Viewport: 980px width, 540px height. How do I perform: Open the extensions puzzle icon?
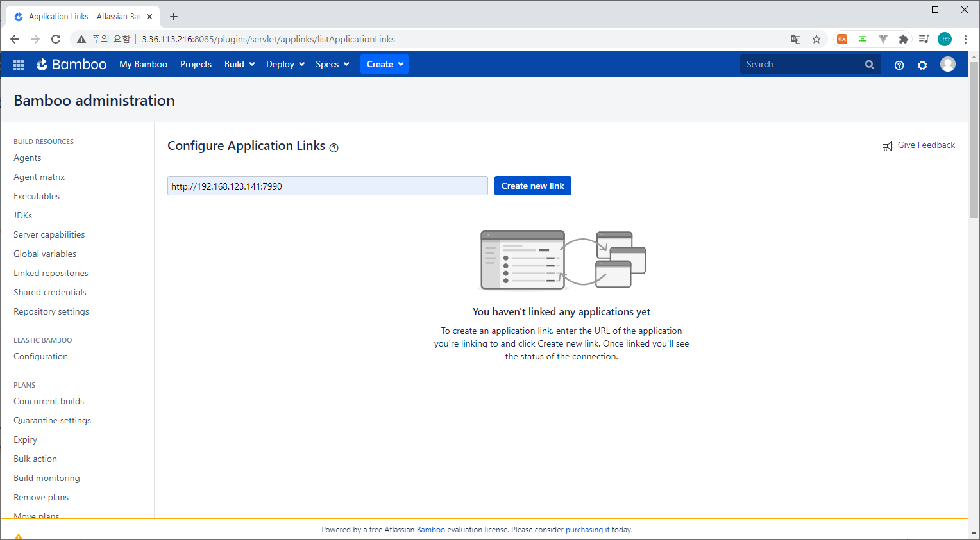pos(904,39)
